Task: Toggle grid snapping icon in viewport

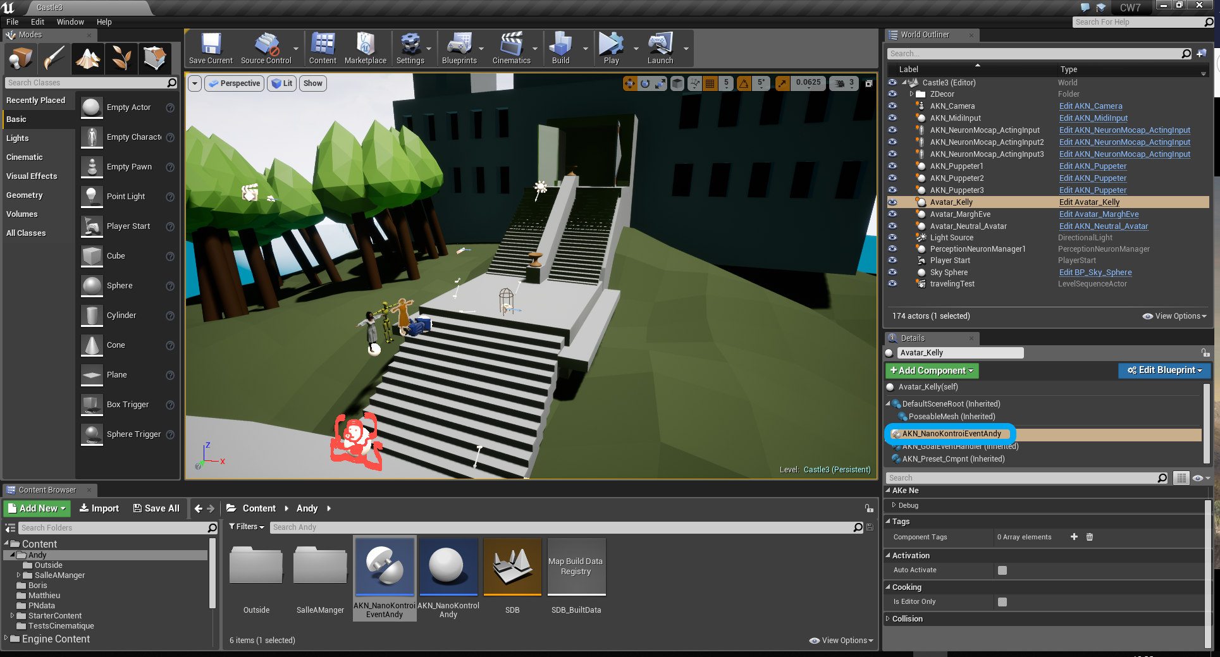Action: [x=710, y=83]
